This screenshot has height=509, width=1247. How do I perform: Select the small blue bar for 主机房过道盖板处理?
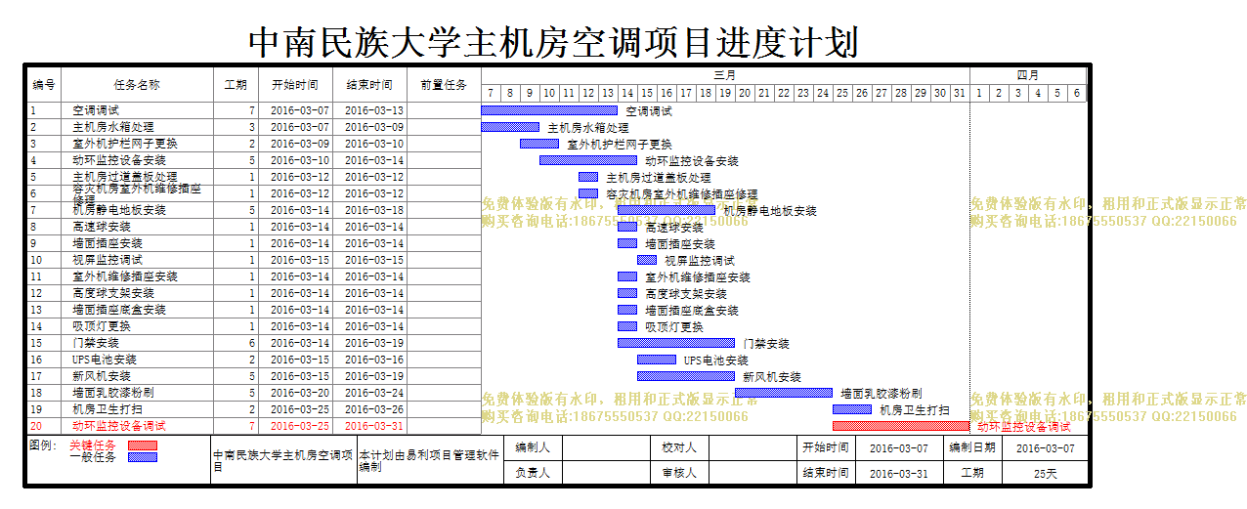coord(588,177)
